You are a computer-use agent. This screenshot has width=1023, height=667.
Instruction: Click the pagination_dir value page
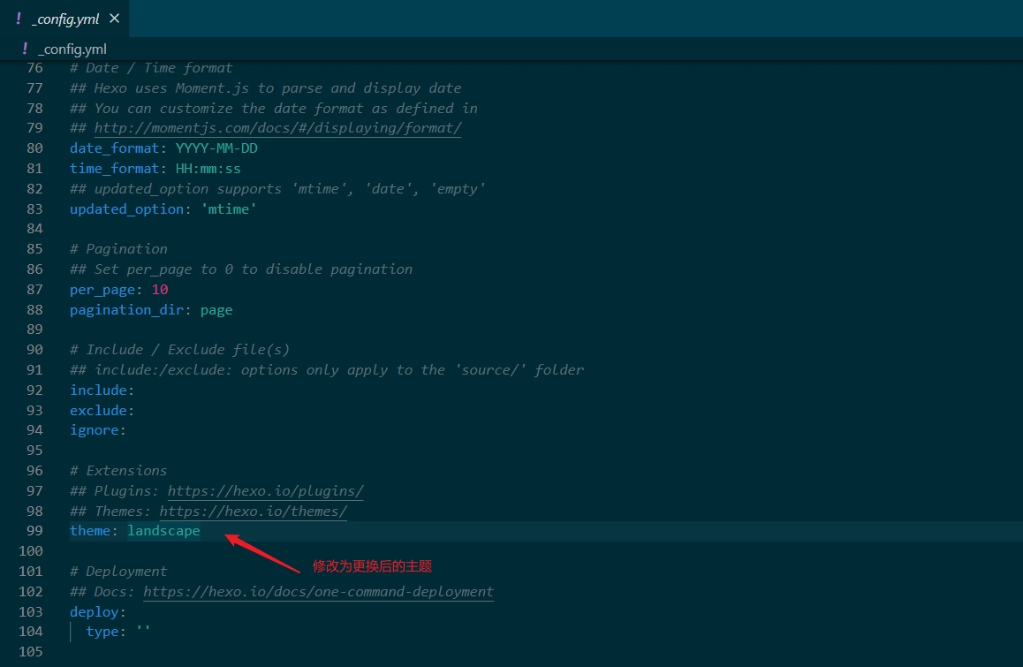tap(216, 310)
